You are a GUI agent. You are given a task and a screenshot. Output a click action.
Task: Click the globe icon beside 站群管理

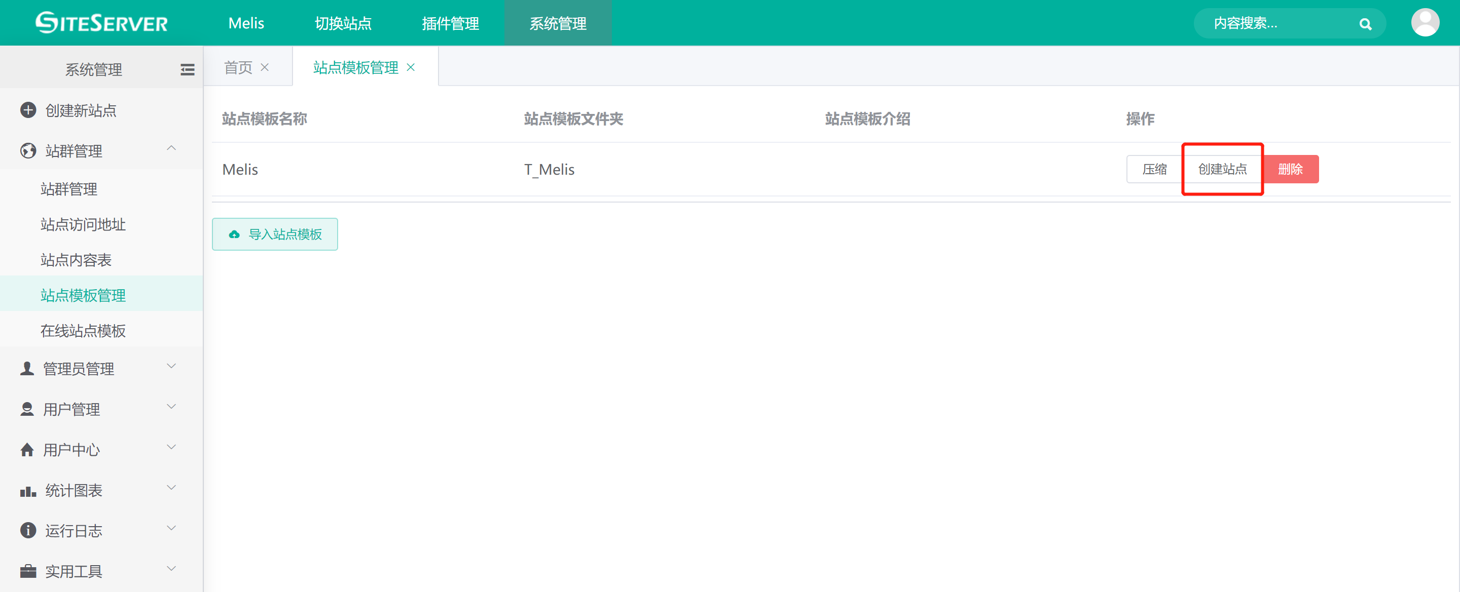click(x=28, y=150)
